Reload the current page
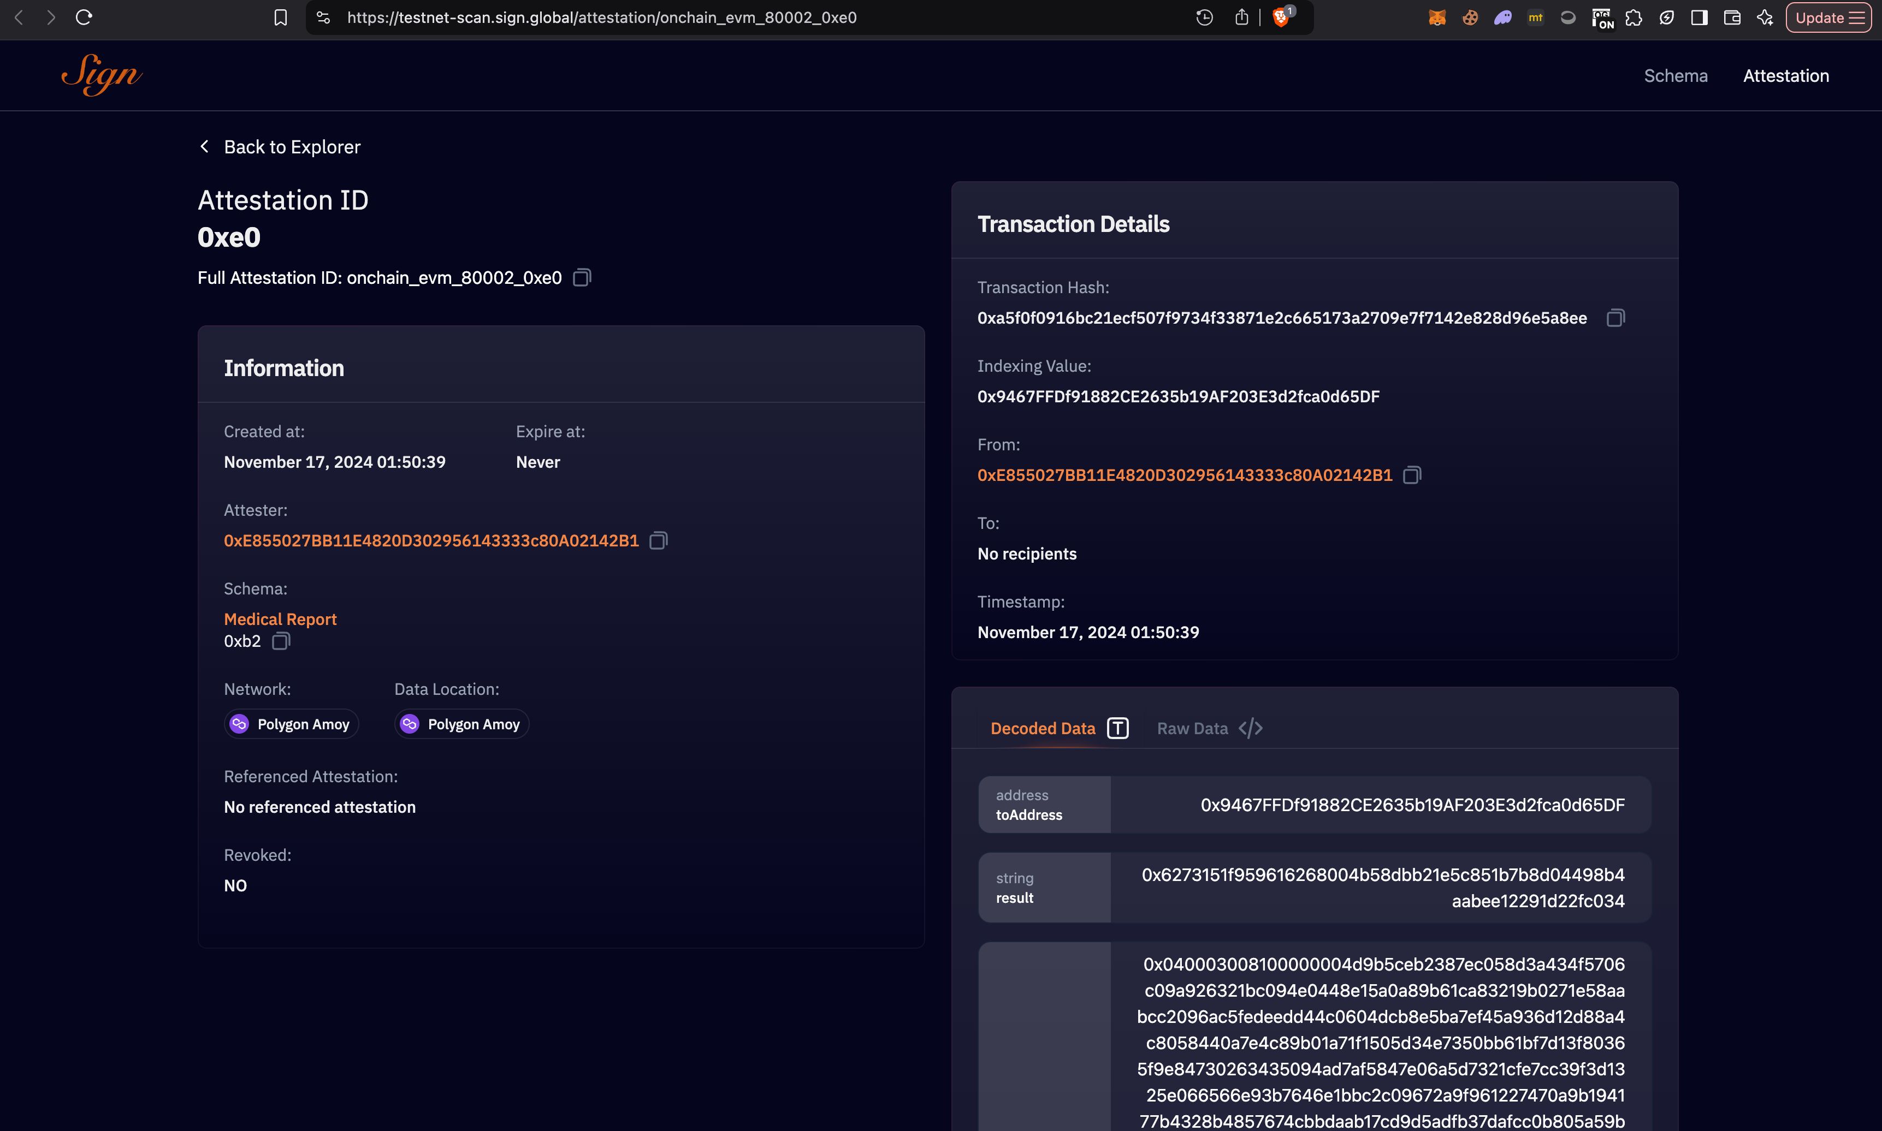1882x1131 pixels. [84, 17]
